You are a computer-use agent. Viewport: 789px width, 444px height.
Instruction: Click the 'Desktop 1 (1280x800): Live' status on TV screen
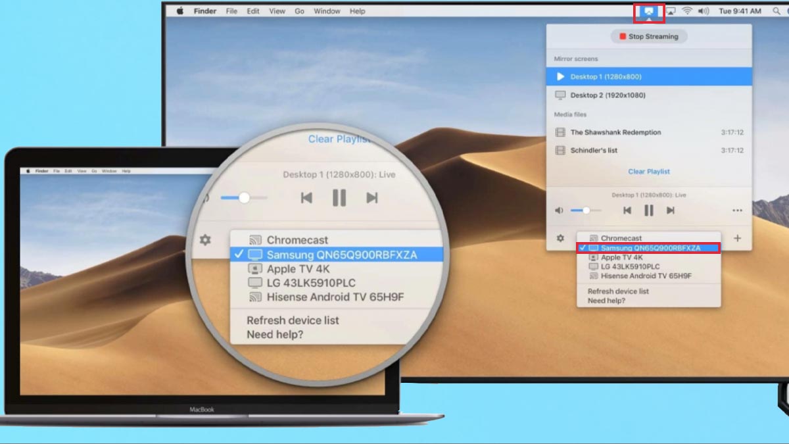(649, 195)
